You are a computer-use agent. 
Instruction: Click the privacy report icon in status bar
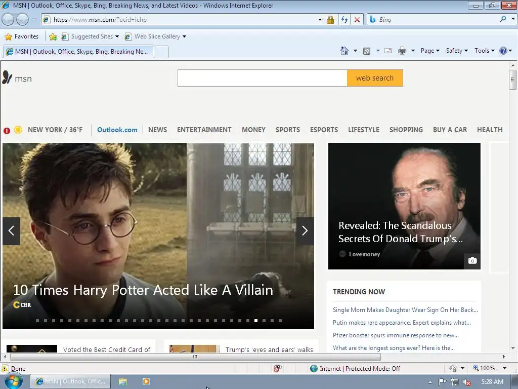point(278,368)
